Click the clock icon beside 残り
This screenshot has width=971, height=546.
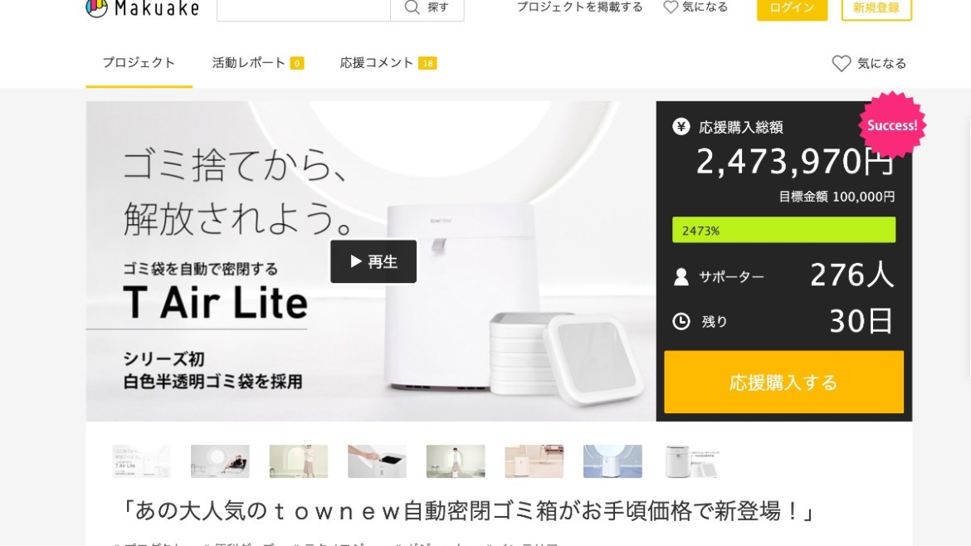click(681, 321)
